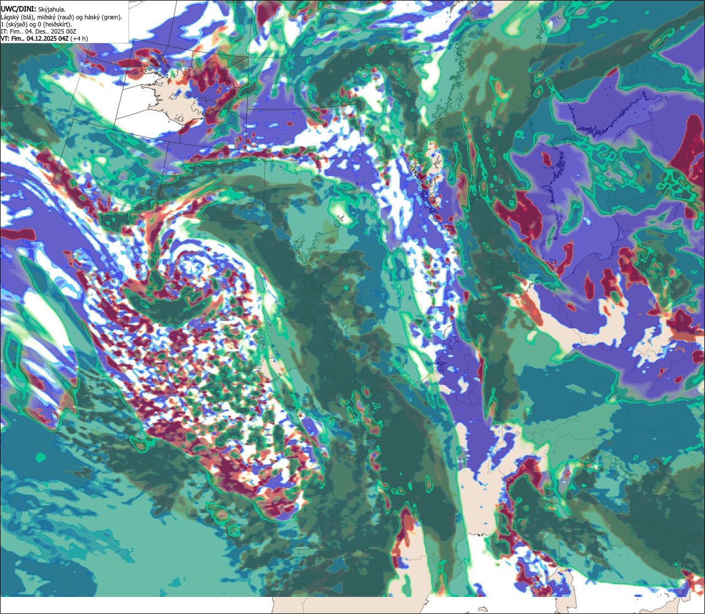The image size is (705, 614).
Task: Click the 'Lágský (blá), miðský (rauð)' legend line
Action: [x=62, y=17]
